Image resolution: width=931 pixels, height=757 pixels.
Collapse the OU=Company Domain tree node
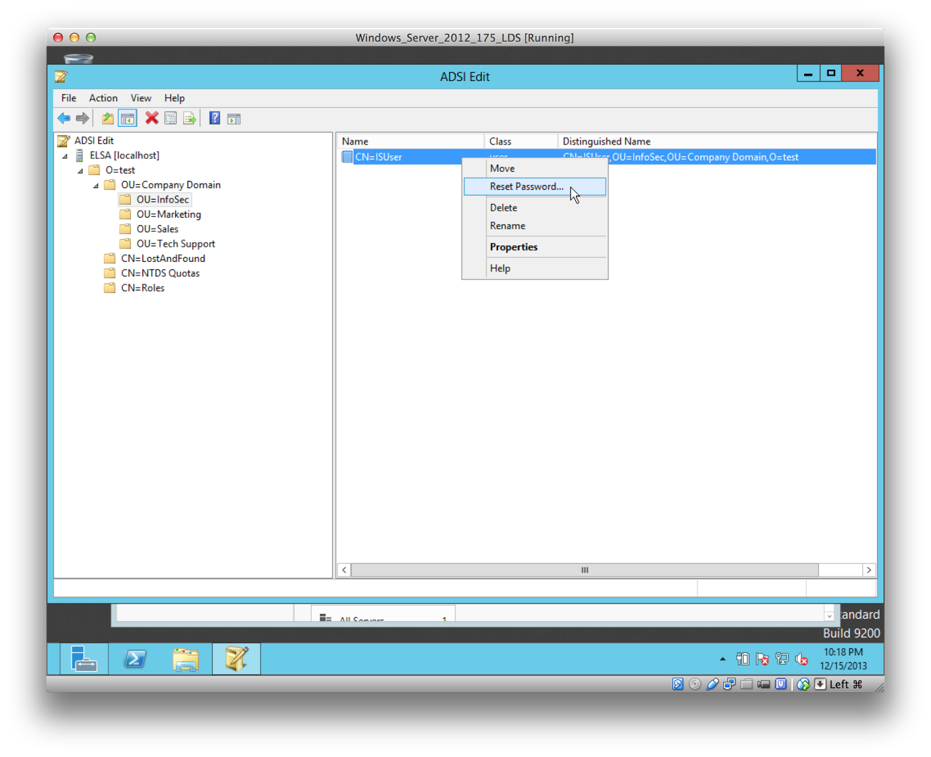[x=96, y=186]
